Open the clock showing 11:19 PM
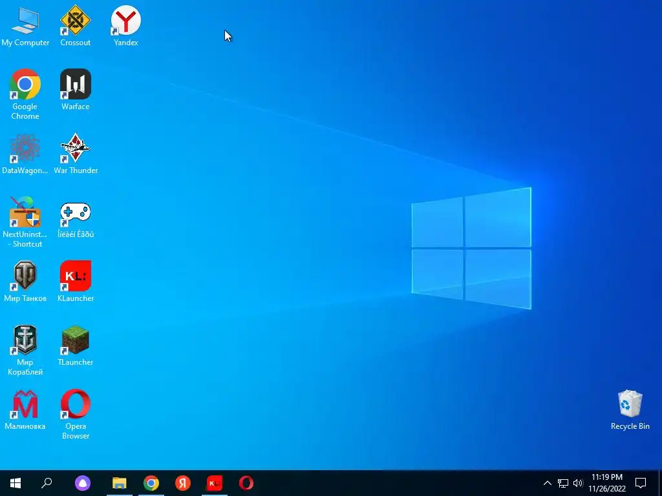The image size is (662, 496). pos(607,483)
